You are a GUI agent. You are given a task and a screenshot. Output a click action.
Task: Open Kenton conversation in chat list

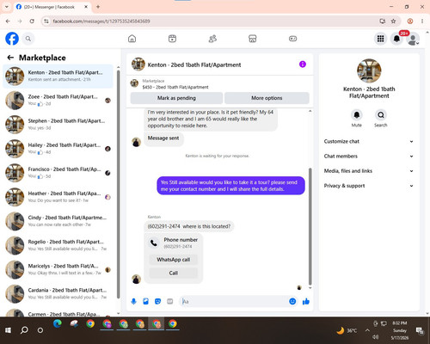[58, 76]
